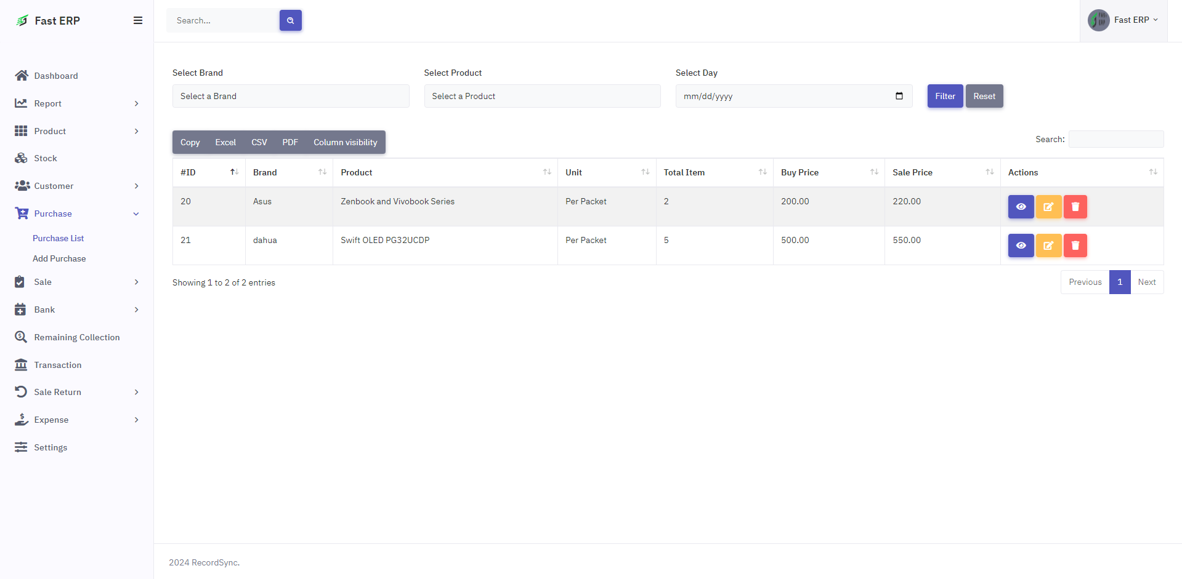Delete the dahua Swift OLED purchase
The image size is (1182, 579).
pos(1075,246)
